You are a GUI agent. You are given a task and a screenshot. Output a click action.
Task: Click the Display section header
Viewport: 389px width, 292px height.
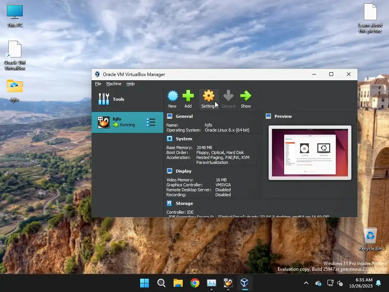pyautogui.click(x=183, y=171)
